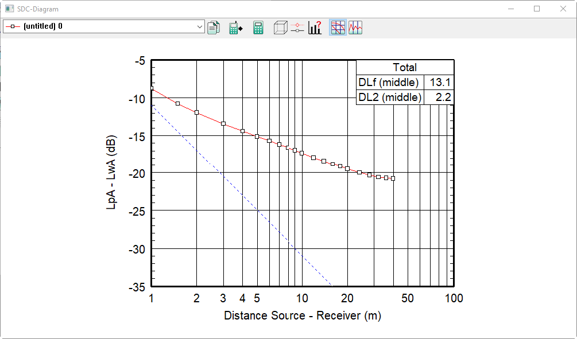The image size is (577, 339).
Task: Minimize the SDC-Diagram window
Action: click(x=511, y=9)
